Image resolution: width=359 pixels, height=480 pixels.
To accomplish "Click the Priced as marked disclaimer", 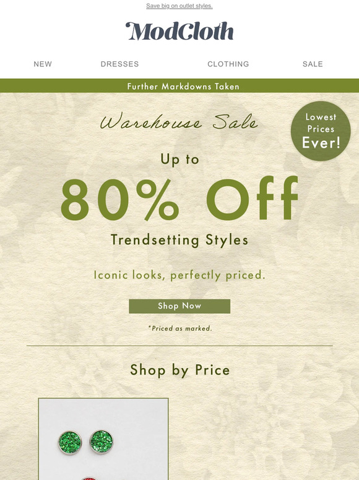I will [180, 328].
